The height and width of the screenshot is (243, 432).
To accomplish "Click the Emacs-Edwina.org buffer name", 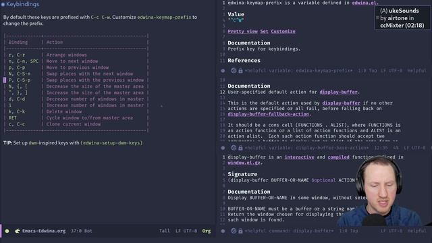I will (44, 231).
